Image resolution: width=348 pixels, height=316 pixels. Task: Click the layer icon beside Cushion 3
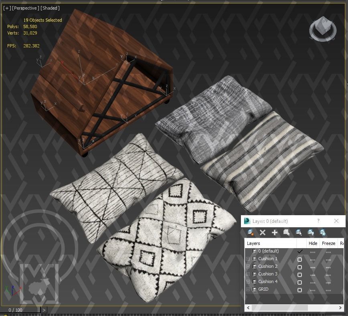click(254, 274)
